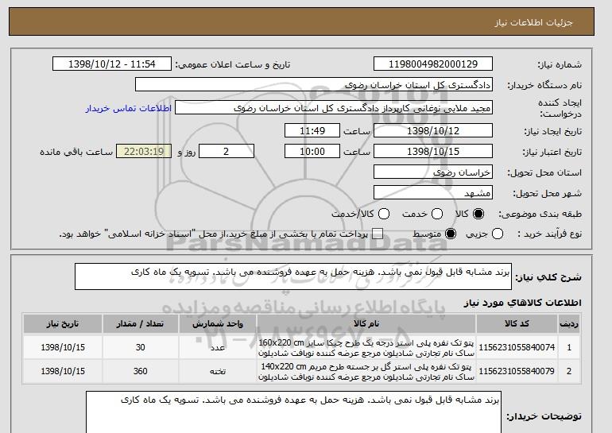This screenshot has height=433, width=612.
Task: Click the need date in row 2
Action: pyautogui.click(x=63, y=371)
